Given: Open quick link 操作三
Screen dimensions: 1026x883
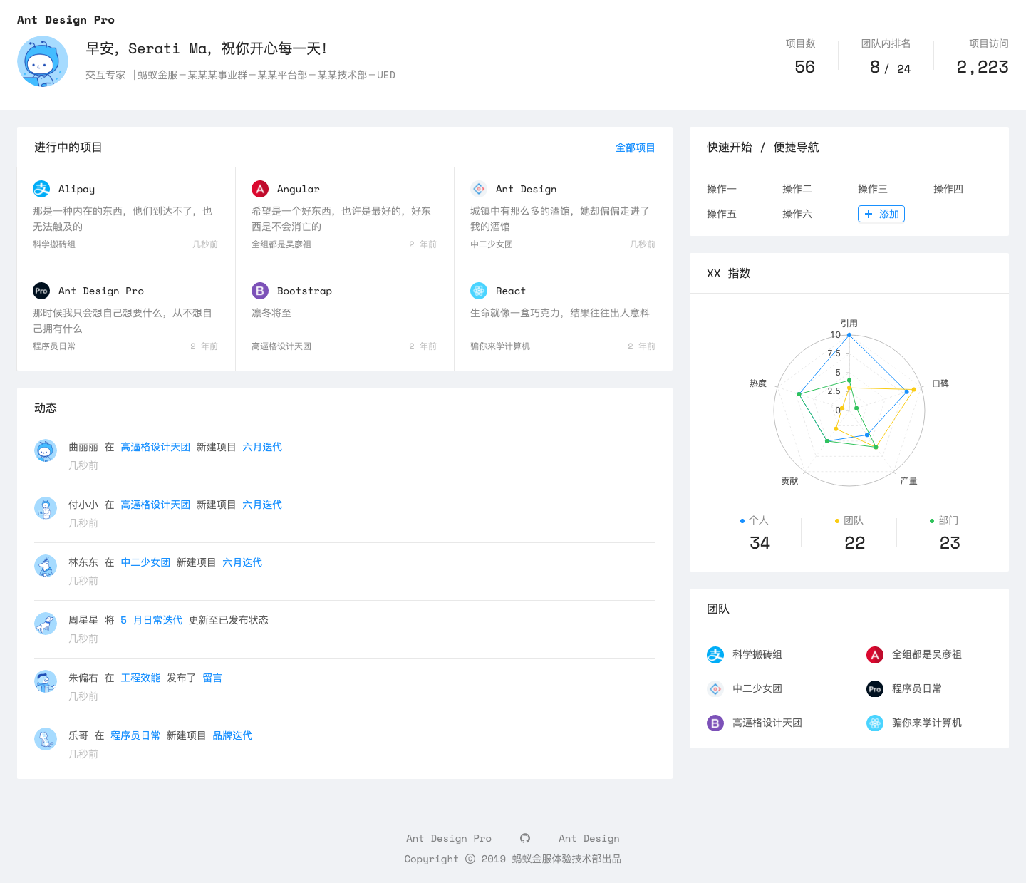Looking at the screenshot, I should (873, 189).
